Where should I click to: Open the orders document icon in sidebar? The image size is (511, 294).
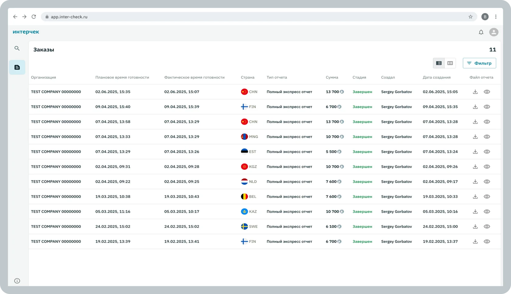coord(17,67)
